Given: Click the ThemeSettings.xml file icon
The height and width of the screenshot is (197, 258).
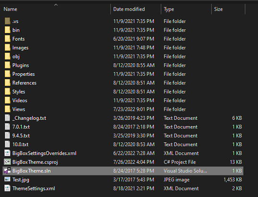Looking at the screenshot, I should (7, 188).
